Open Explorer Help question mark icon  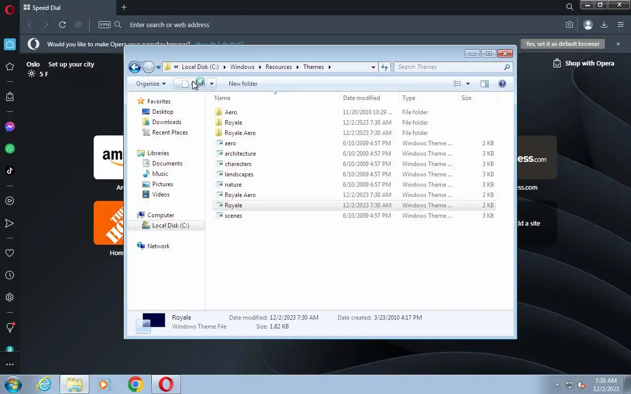tap(502, 84)
